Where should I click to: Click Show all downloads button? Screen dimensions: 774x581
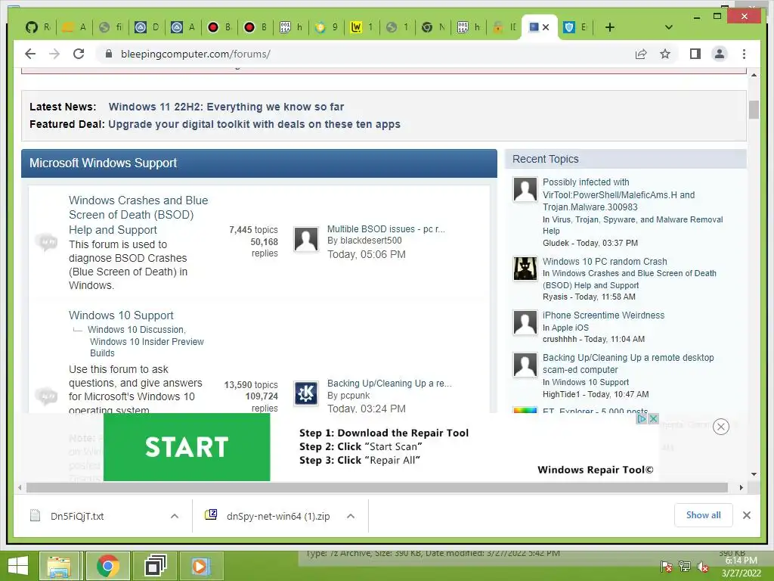703,515
